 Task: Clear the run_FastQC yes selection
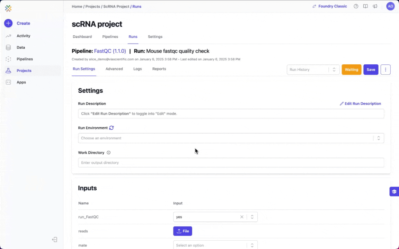tap(242, 217)
